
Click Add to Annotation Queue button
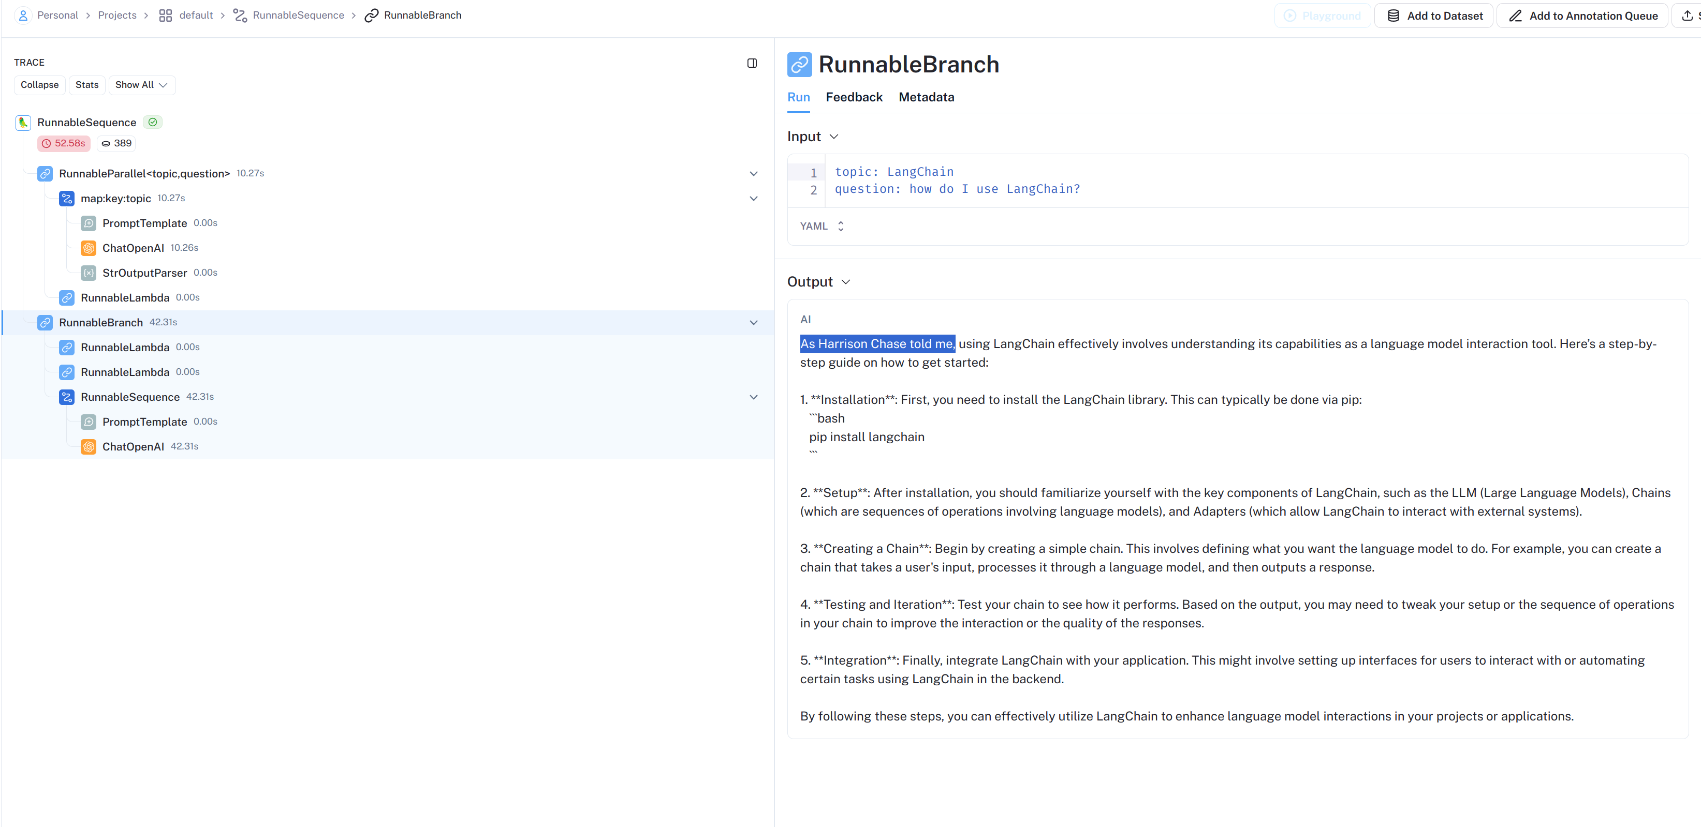coord(1582,16)
